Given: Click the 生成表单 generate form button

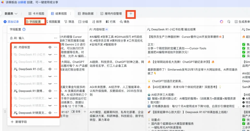Looking at the screenshot, I should [242, 22].
